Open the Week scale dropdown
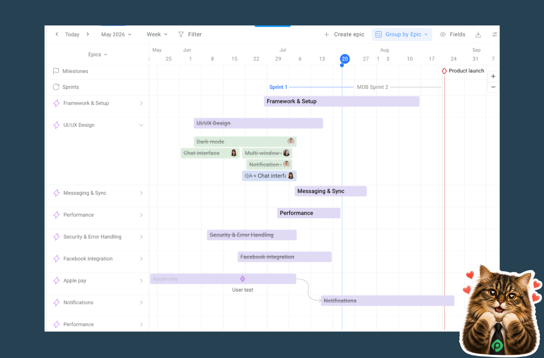544x358 pixels. (x=157, y=35)
